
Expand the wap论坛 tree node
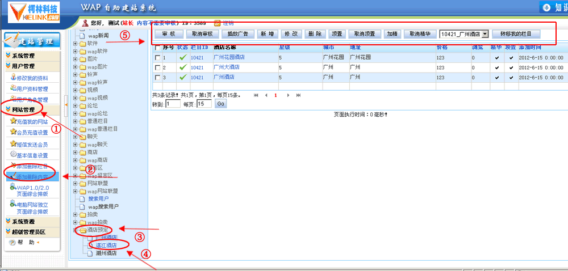(76, 113)
